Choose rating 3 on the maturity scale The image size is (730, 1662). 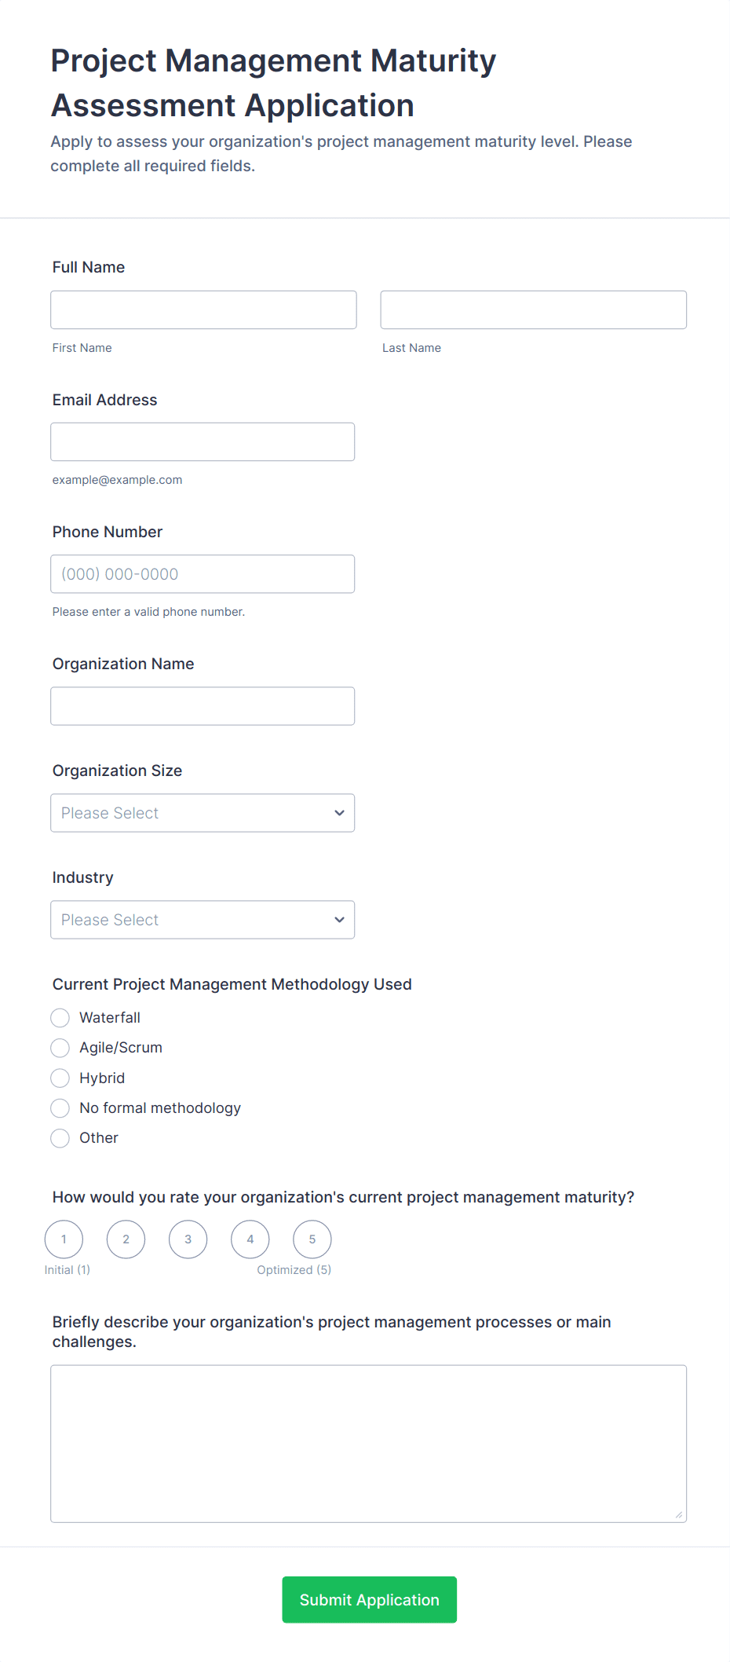coord(188,1239)
